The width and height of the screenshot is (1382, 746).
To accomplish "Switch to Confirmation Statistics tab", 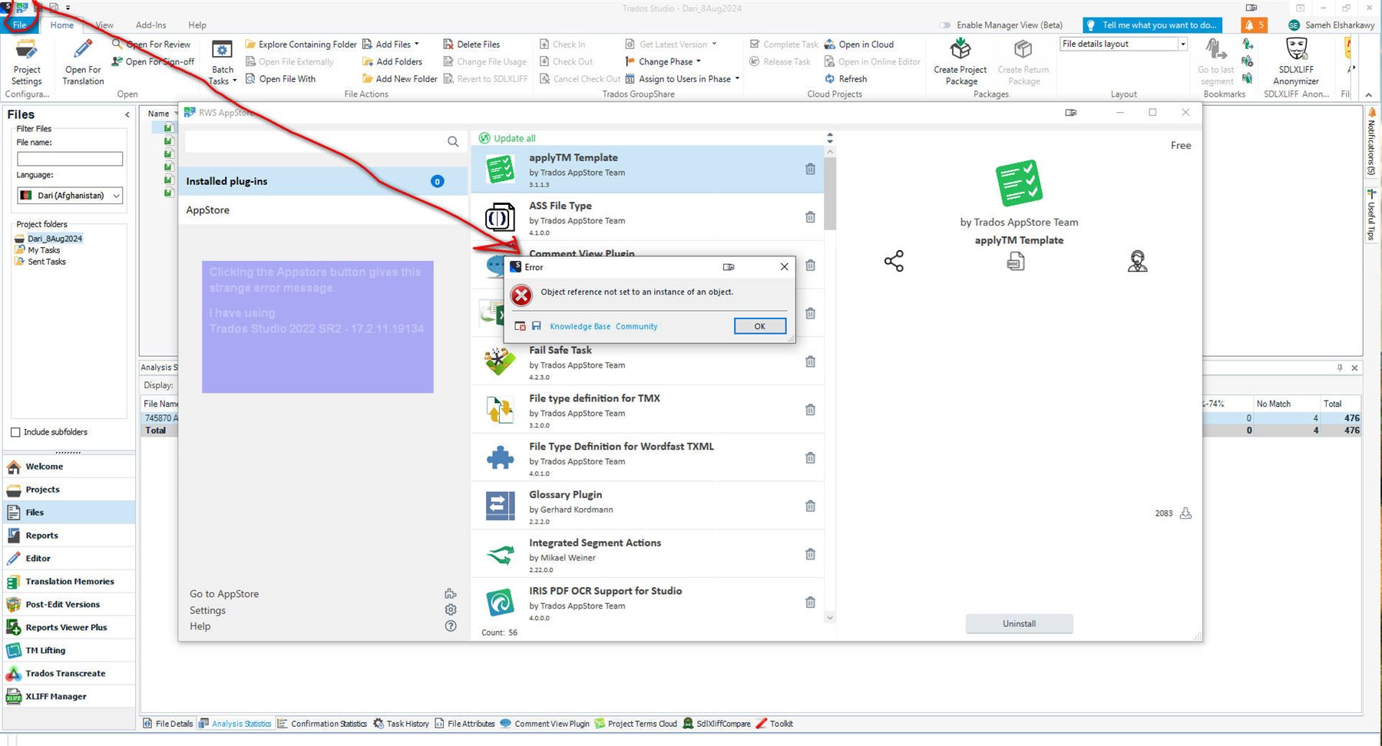I will [322, 724].
